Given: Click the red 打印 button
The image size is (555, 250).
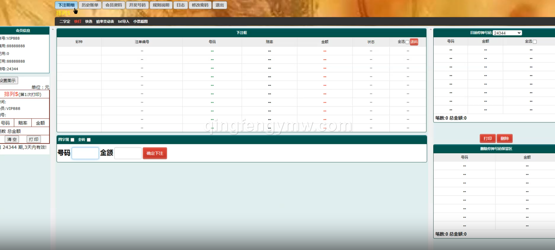Looking at the screenshot, I should pos(488,139).
